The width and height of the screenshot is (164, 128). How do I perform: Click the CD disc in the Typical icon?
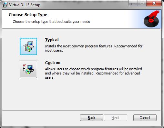[29, 49]
